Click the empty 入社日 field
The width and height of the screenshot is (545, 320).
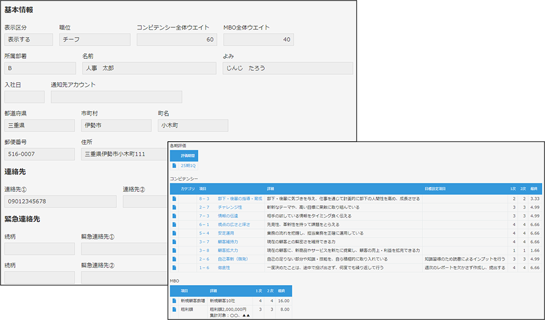tap(24, 97)
